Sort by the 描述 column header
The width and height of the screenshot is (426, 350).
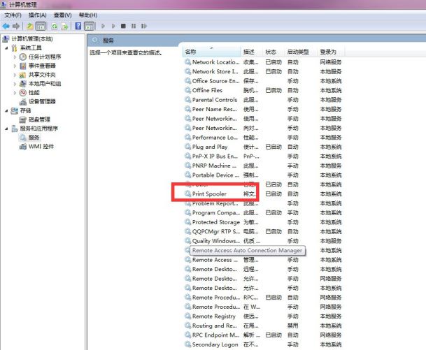pos(252,52)
